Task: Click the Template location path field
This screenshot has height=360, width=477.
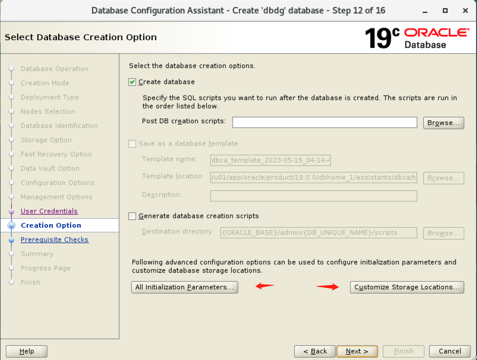Action: (x=314, y=178)
